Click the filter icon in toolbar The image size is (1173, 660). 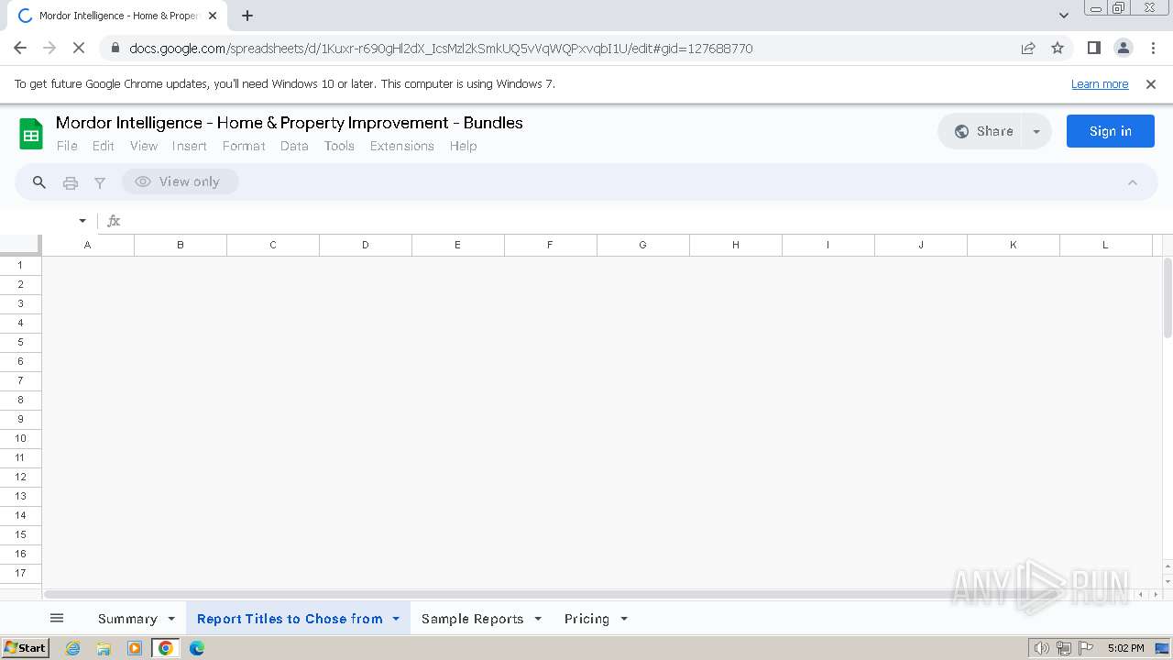click(100, 182)
